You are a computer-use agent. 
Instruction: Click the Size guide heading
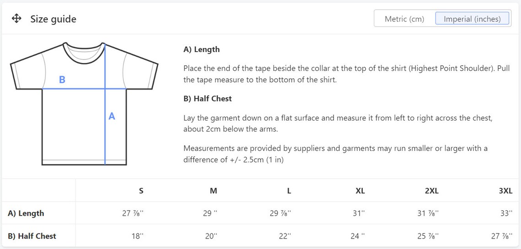[53, 19]
